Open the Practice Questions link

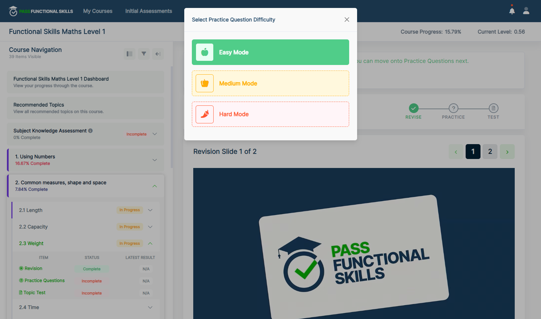[45, 280]
